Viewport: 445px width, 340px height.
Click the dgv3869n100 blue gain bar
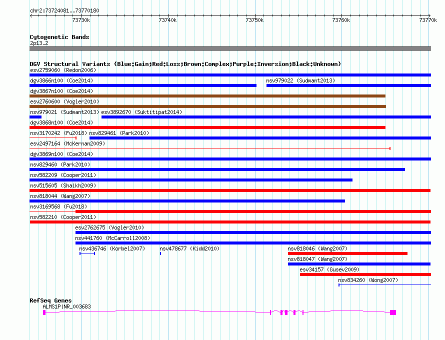point(230,159)
